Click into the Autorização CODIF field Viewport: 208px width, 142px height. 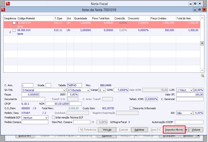[x=189, y=122]
